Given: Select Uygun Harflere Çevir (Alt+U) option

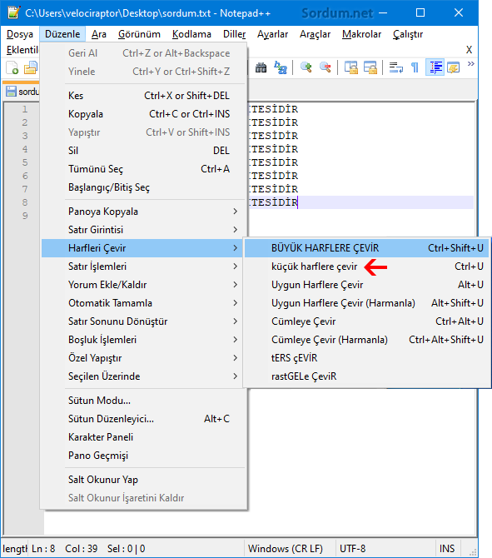Looking at the screenshot, I should click(x=367, y=285).
